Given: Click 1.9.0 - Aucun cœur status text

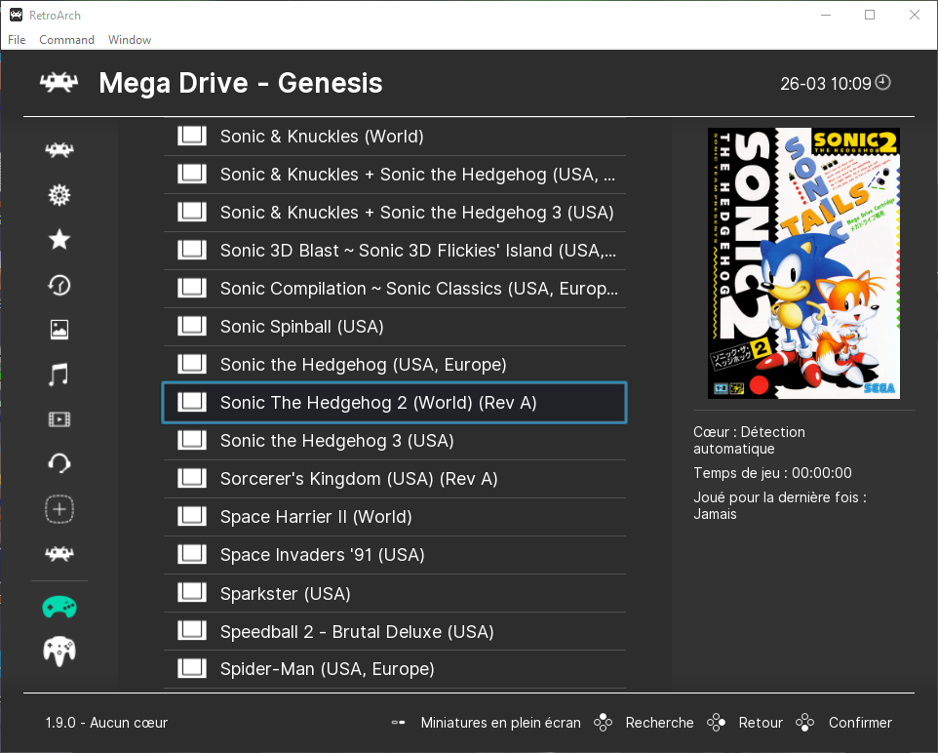Looking at the screenshot, I should (106, 723).
